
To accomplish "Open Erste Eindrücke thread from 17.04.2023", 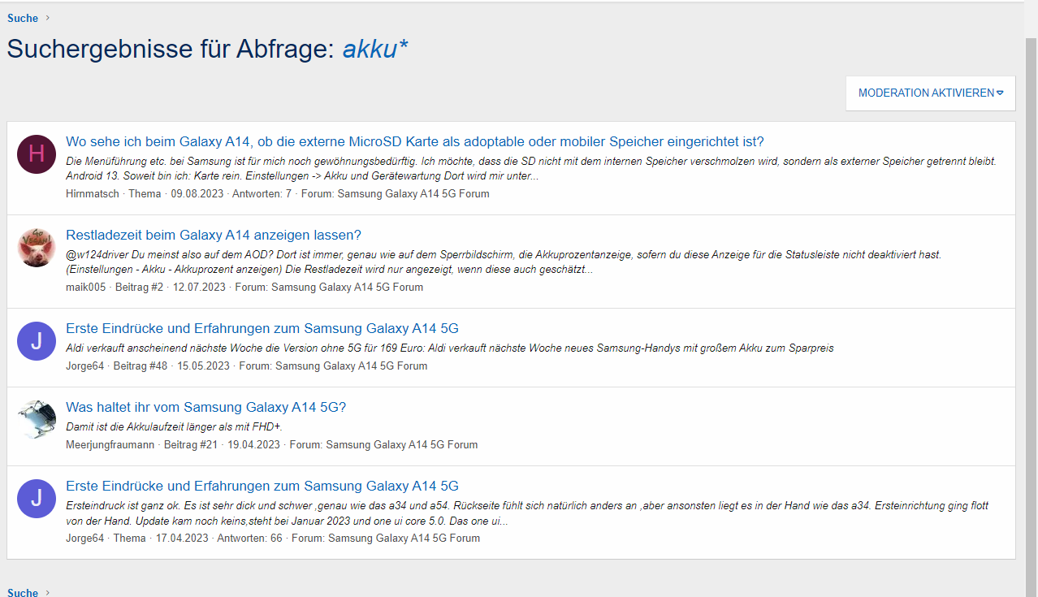I will tap(262, 486).
